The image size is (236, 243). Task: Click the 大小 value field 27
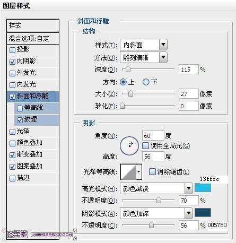(x=188, y=94)
